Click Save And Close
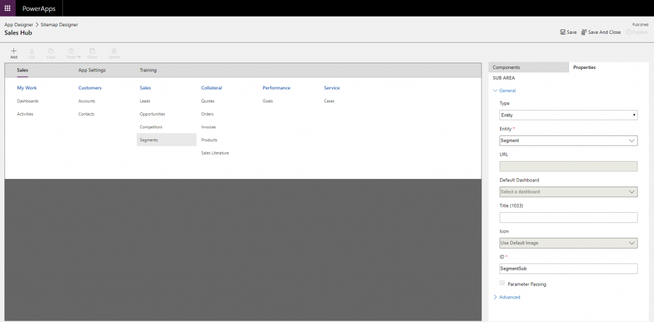 [600, 32]
